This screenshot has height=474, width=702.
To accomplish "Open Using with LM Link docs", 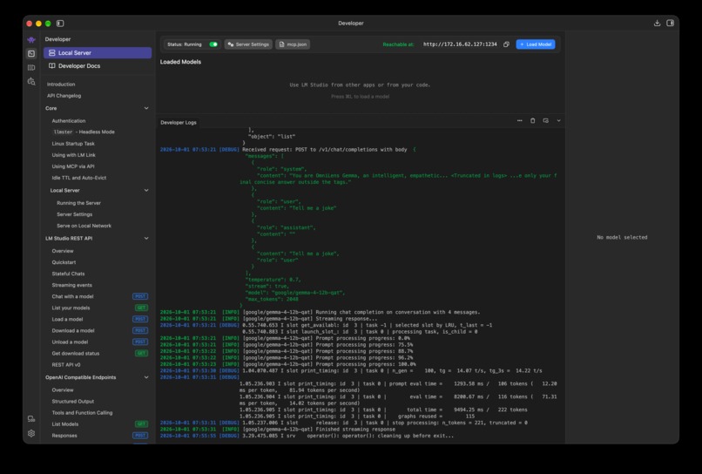I will [x=73, y=155].
